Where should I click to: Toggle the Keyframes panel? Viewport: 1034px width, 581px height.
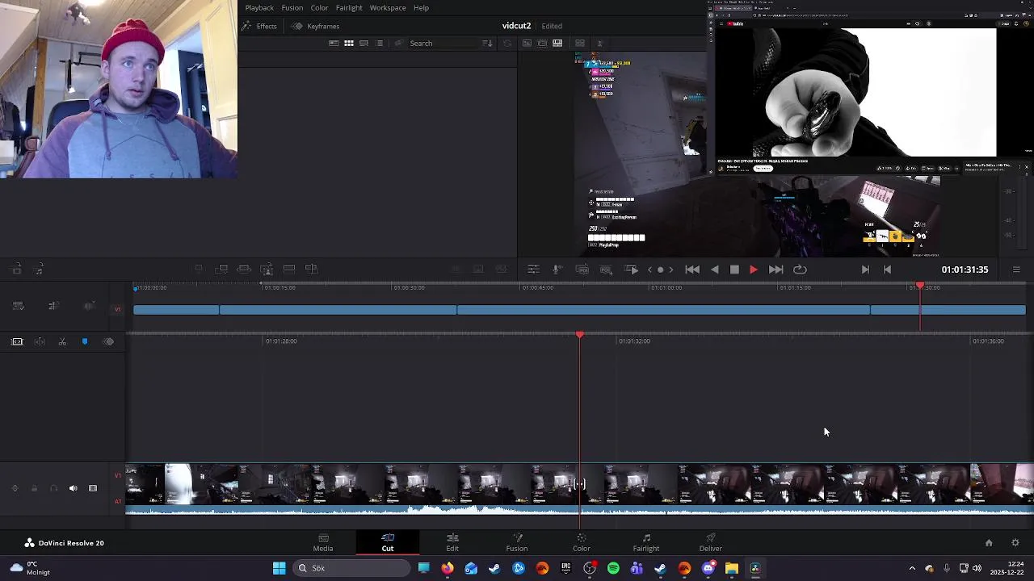pos(316,26)
